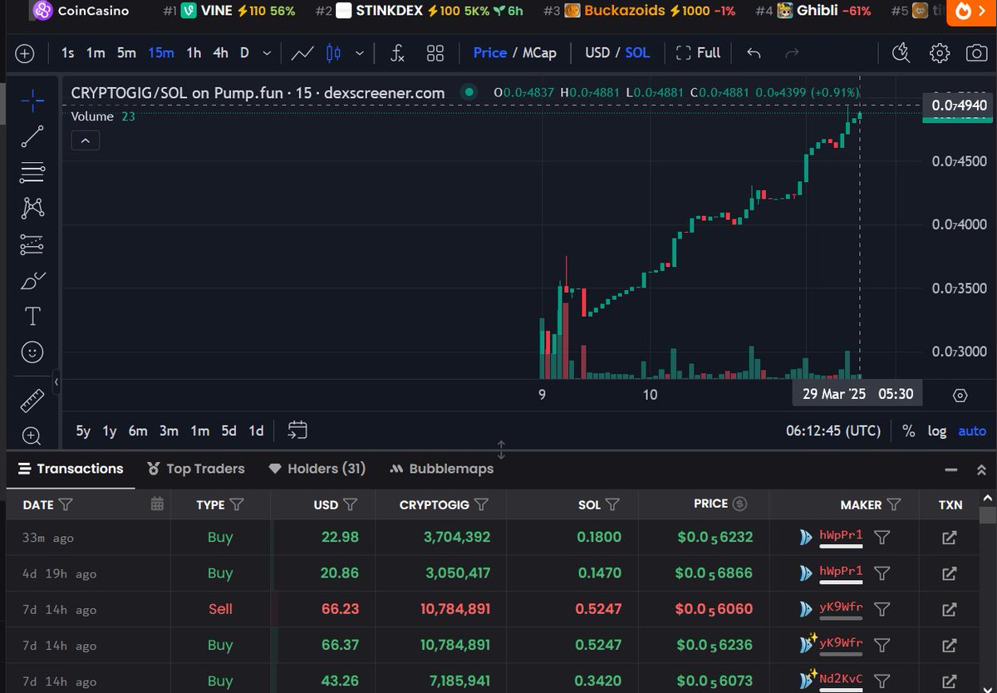The width and height of the screenshot is (997, 693).
Task: Select the 1m timeframe
Action: tap(96, 52)
